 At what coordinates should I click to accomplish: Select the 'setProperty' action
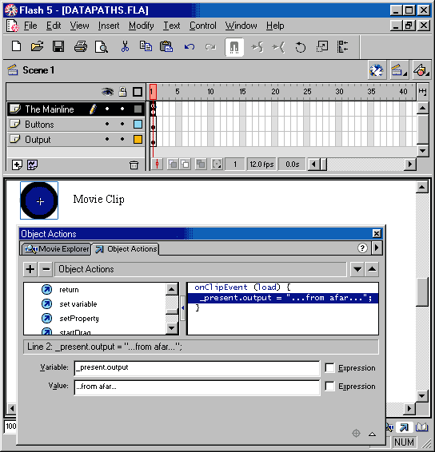point(79,319)
